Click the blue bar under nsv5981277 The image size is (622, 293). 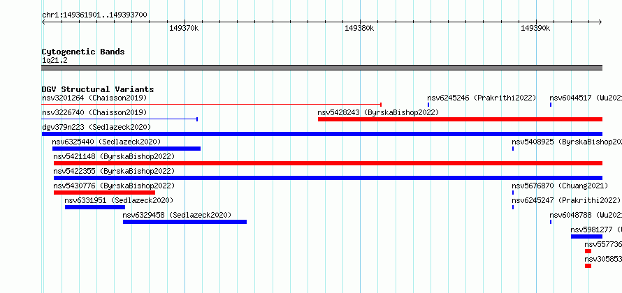(586, 236)
